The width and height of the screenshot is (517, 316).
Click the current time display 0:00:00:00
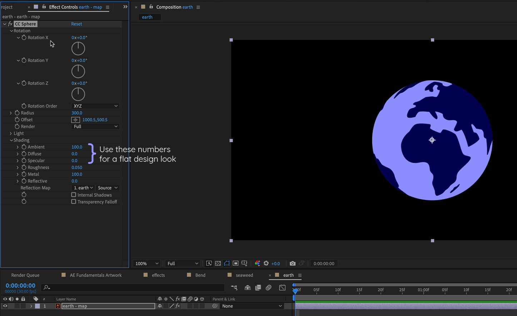pyautogui.click(x=20, y=285)
